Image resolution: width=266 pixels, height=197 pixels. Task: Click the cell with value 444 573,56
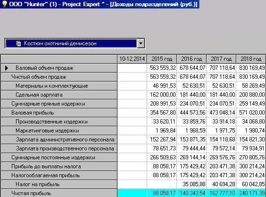click(x=191, y=113)
